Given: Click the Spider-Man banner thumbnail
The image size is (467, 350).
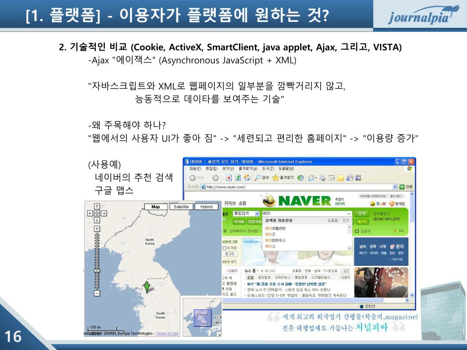Looking at the screenshot, I should (381, 282).
